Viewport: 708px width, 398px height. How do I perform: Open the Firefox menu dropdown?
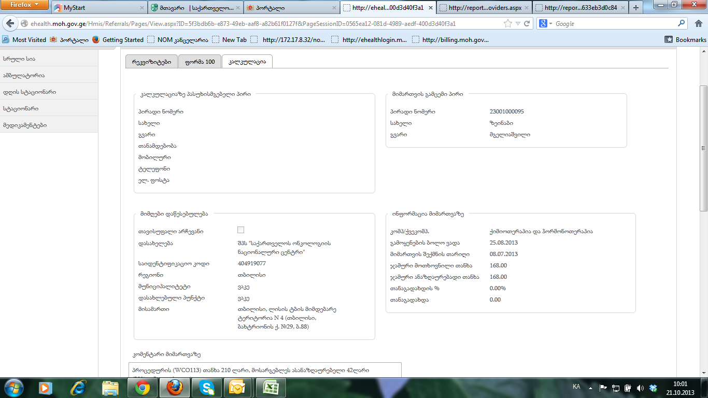[x=24, y=5]
